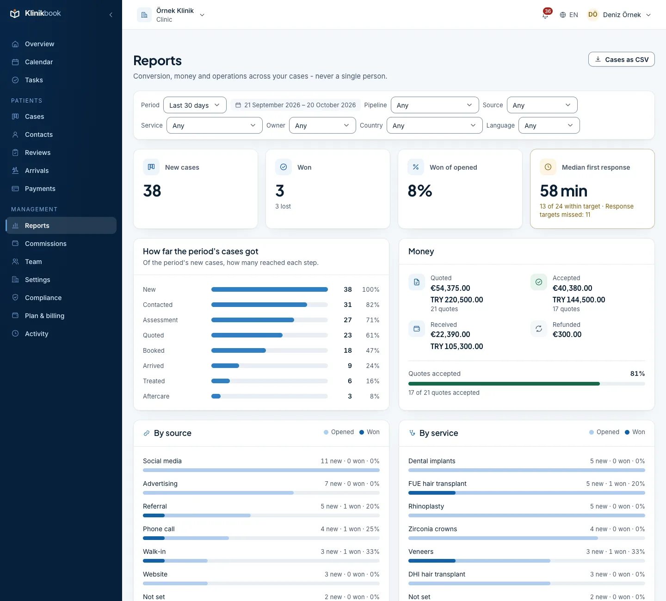Click the Quoted amount €54,375.00
666x601 pixels.
point(450,288)
